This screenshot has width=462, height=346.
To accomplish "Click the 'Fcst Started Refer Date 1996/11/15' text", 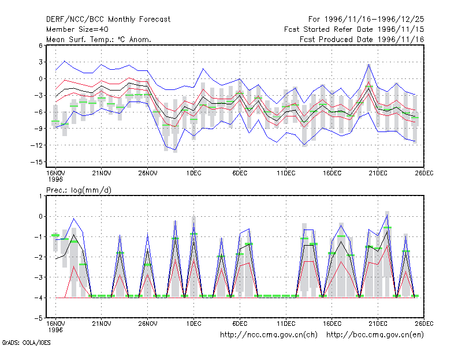I will coord(354,29).
